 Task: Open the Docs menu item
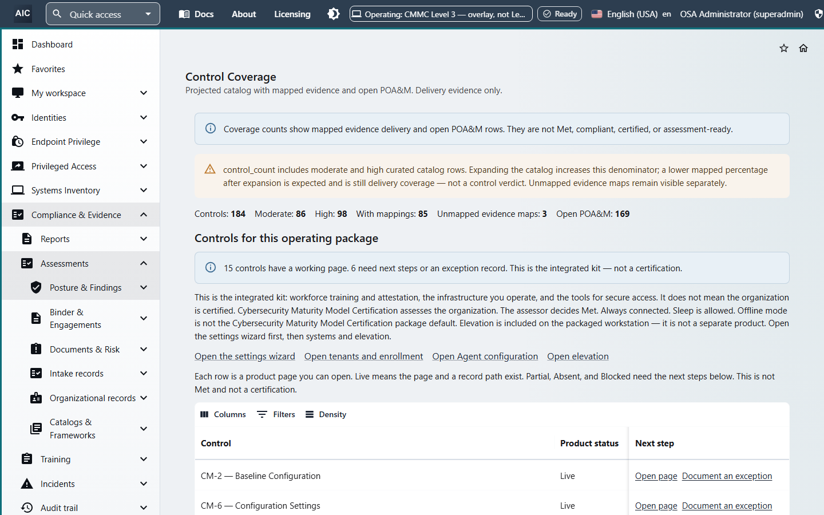(196, 14)
